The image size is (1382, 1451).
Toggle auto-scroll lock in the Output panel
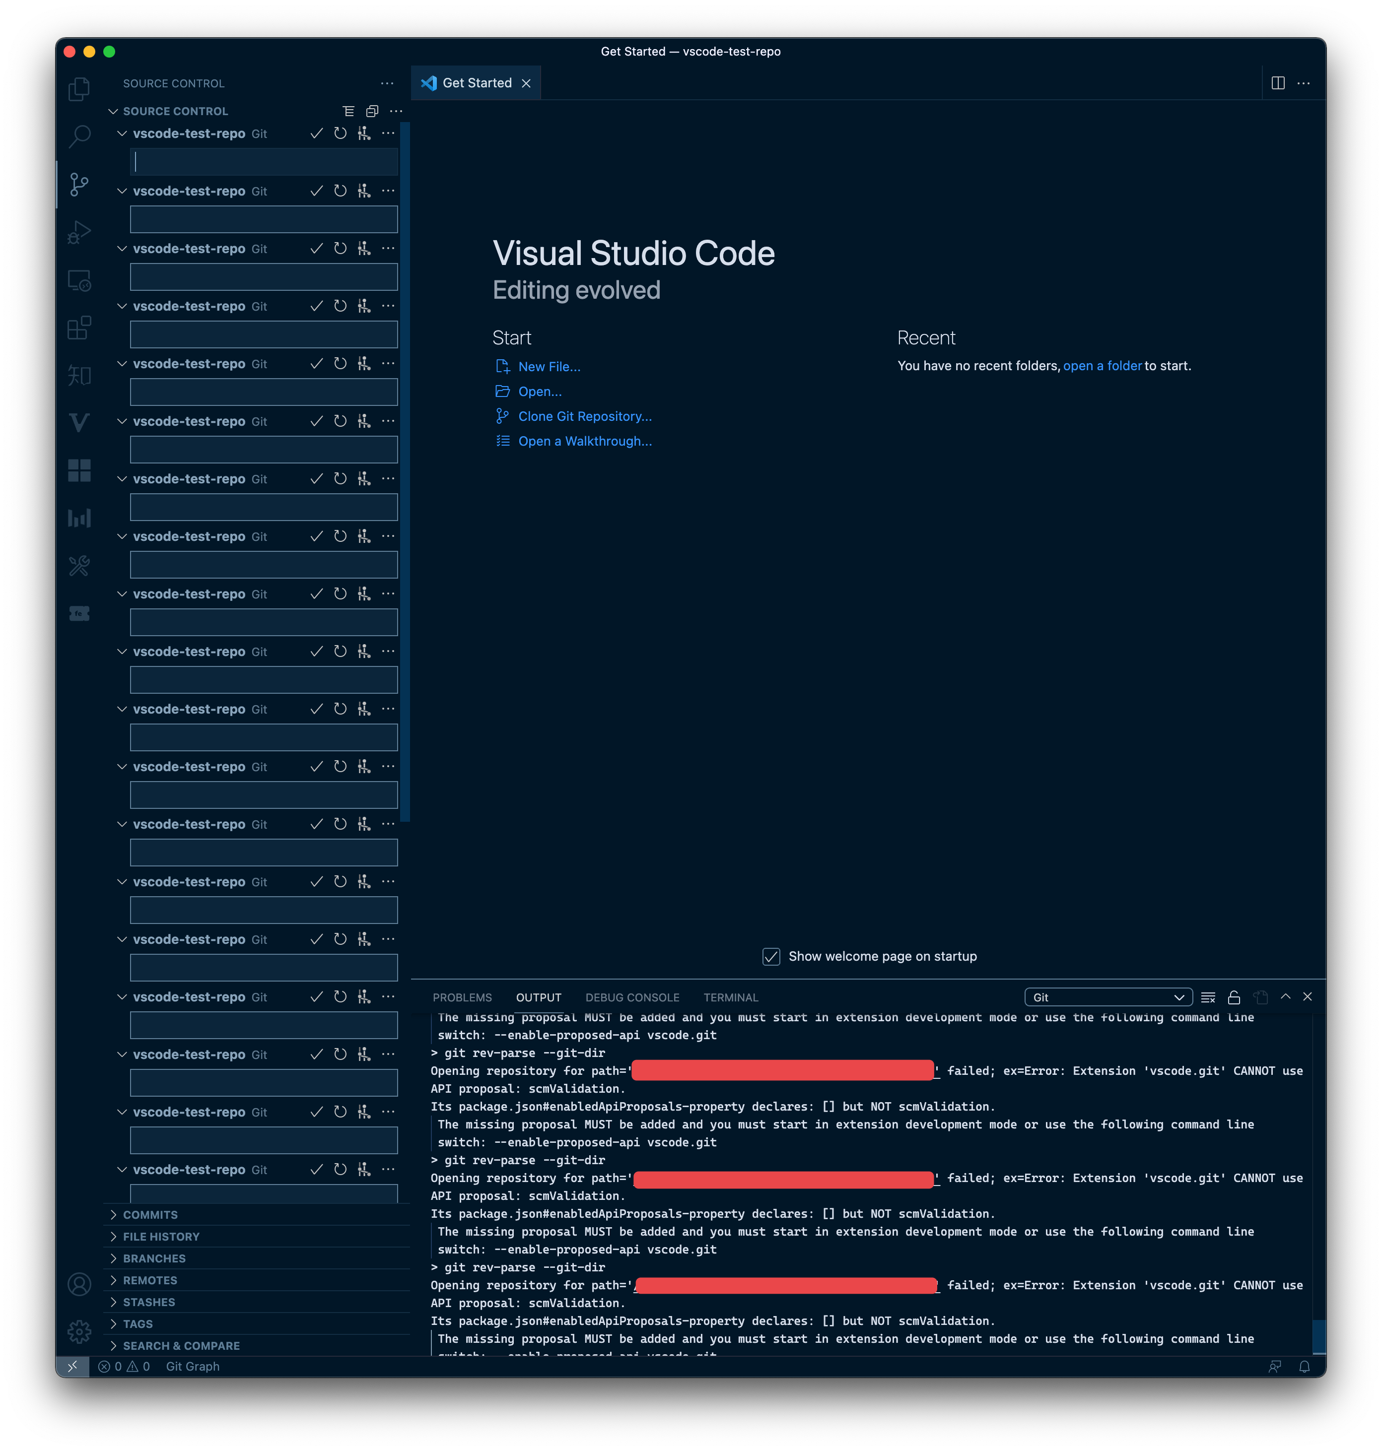[x=1234, y=996]
